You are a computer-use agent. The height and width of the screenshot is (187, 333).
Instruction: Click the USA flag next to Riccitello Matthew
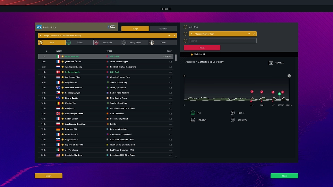tap(58, 155)
